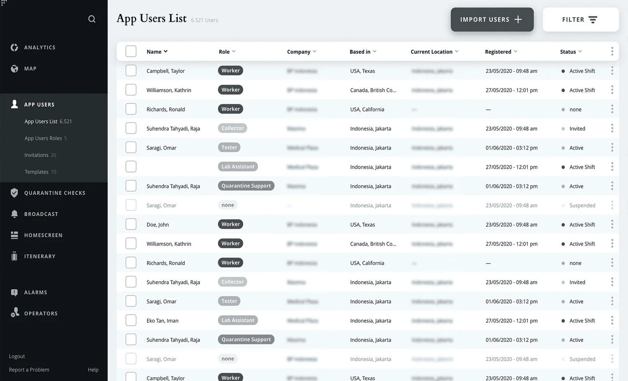
Task: Open App Users Roles submenu item
Action: (46, 138)
